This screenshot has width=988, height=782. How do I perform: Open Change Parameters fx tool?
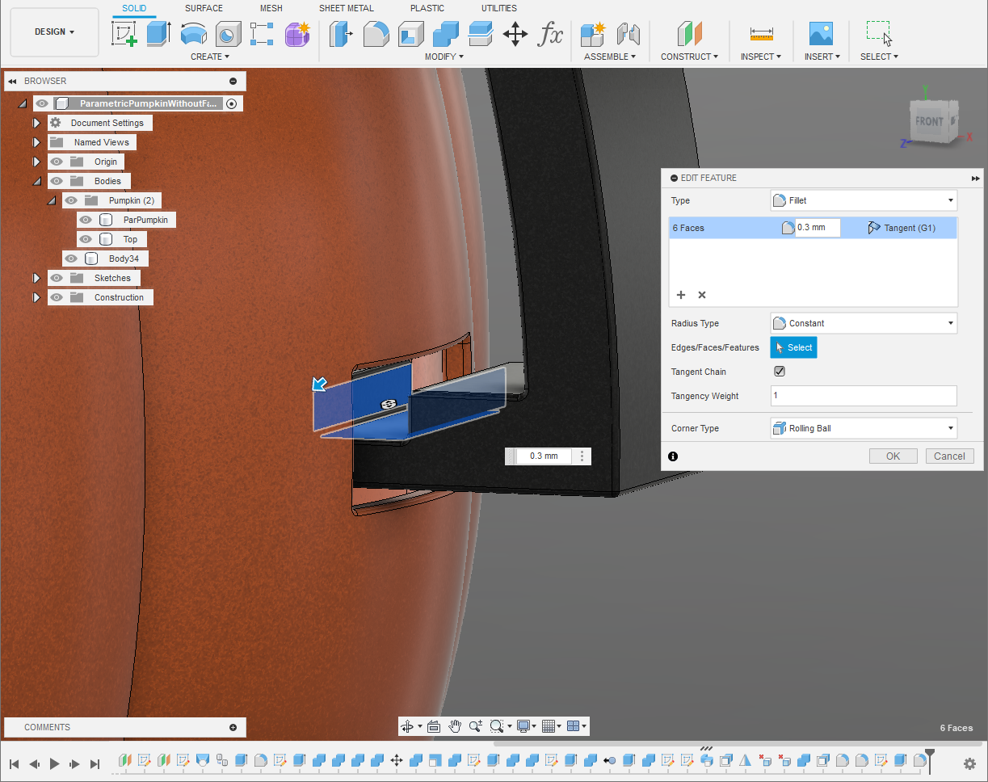tap(550, 34)
